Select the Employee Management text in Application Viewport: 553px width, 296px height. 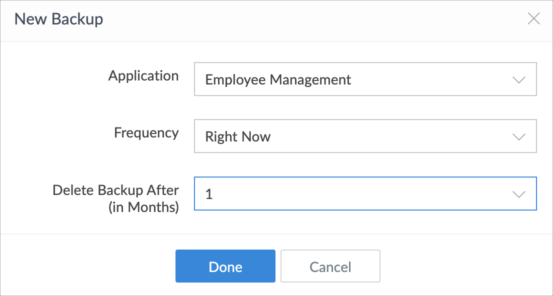[x=278, y=79]
